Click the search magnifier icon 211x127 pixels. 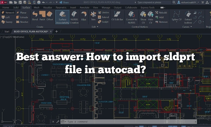tap(174, 2)
